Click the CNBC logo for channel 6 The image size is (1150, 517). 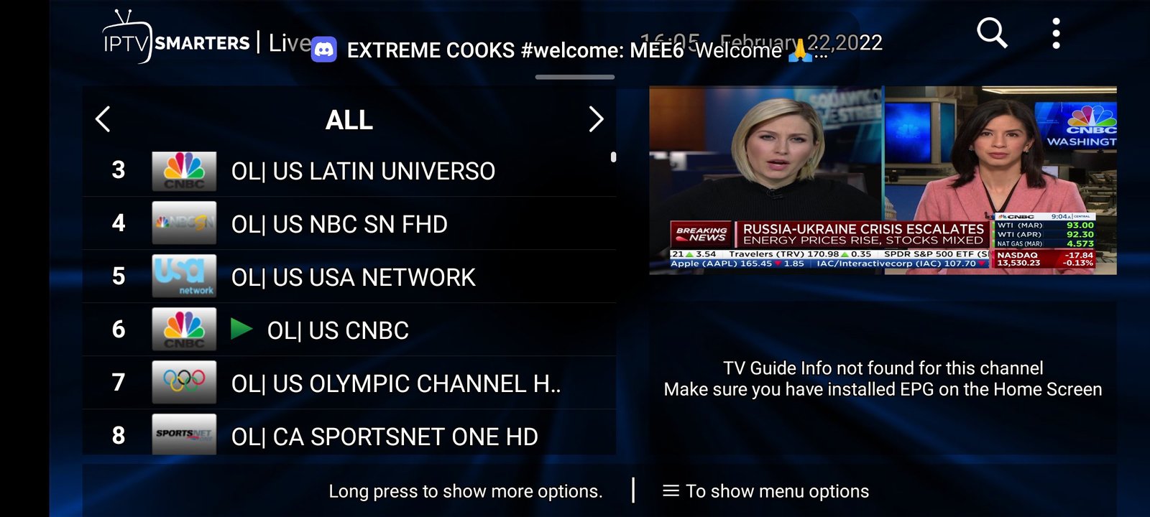(x=184, y=330)
